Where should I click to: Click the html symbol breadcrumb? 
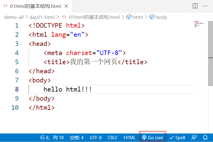[x=138, y=17]
